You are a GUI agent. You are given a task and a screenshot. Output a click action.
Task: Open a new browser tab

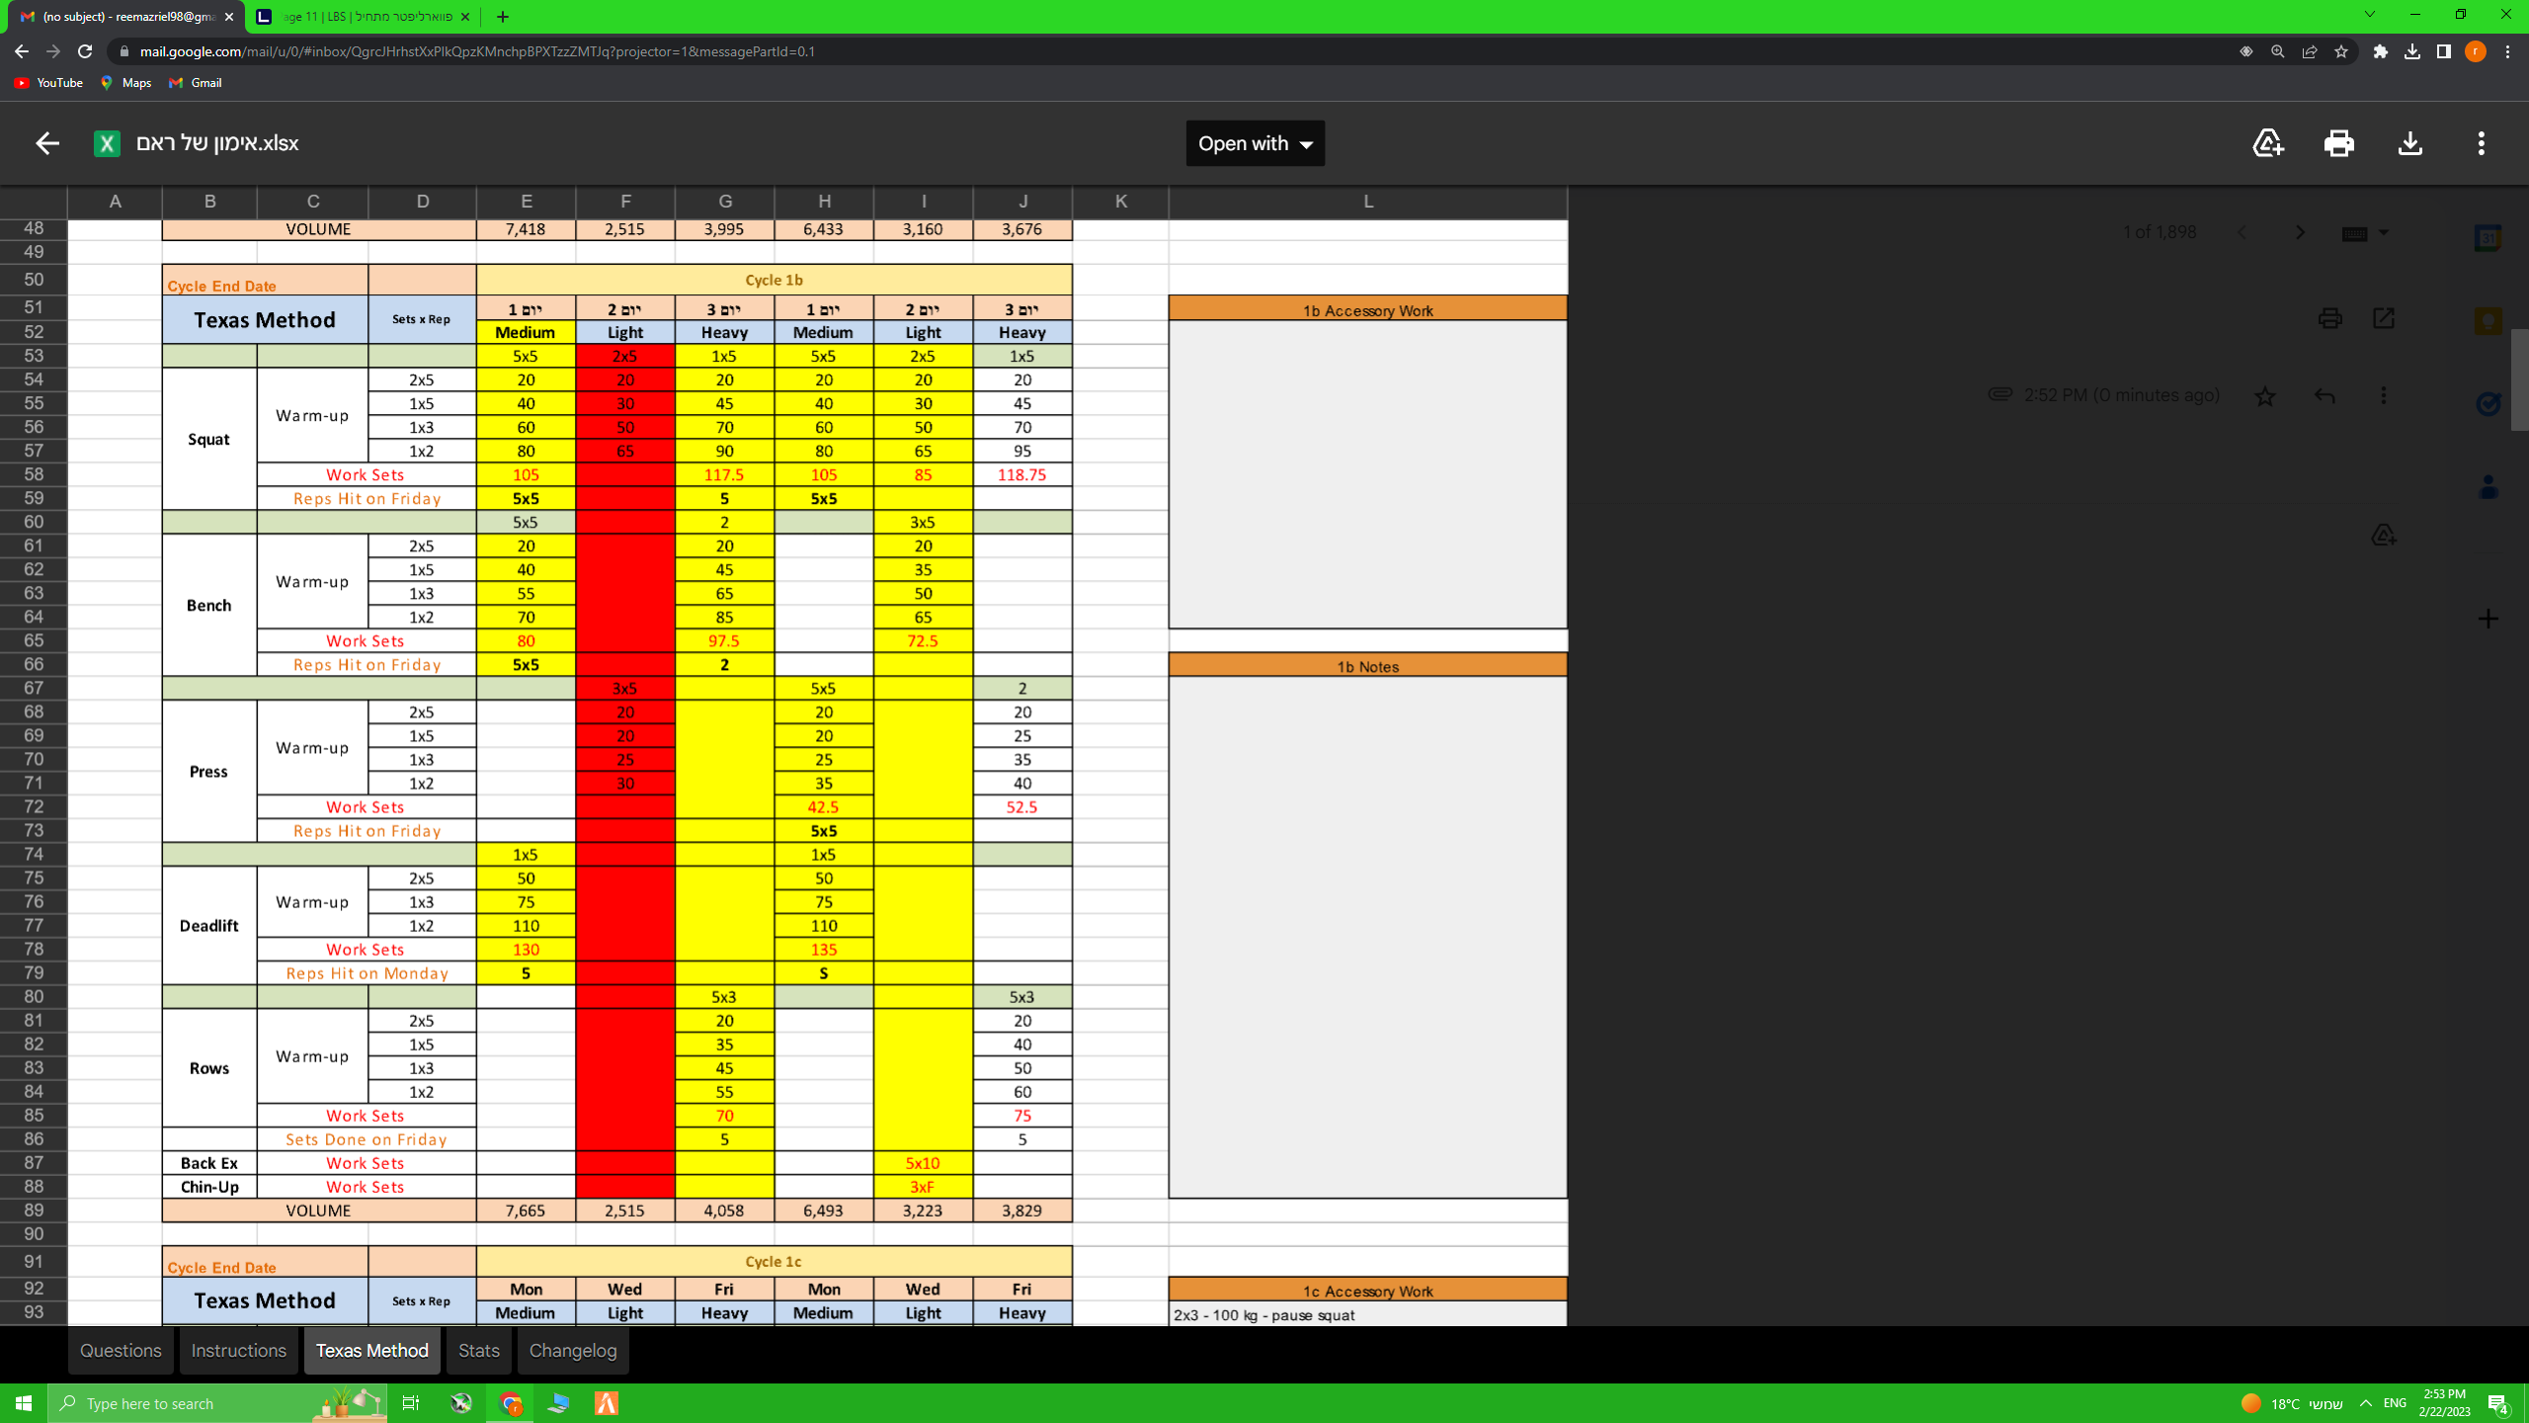coord(503,17)
